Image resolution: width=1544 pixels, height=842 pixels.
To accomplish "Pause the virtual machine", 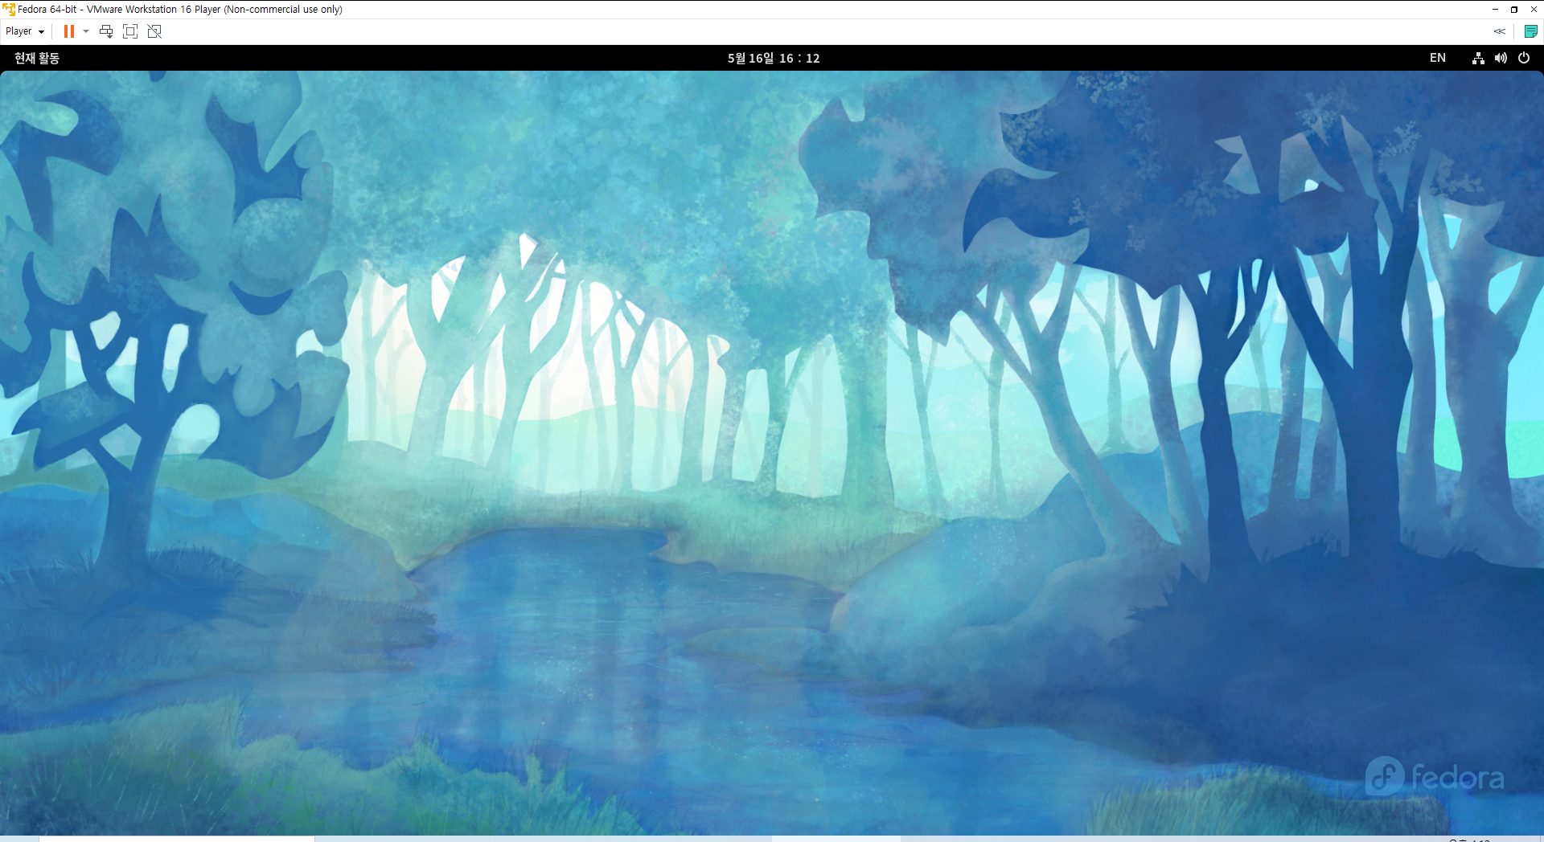I will tap(69, 31).
